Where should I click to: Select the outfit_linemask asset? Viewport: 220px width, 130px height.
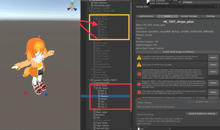(x=157, y=1)
